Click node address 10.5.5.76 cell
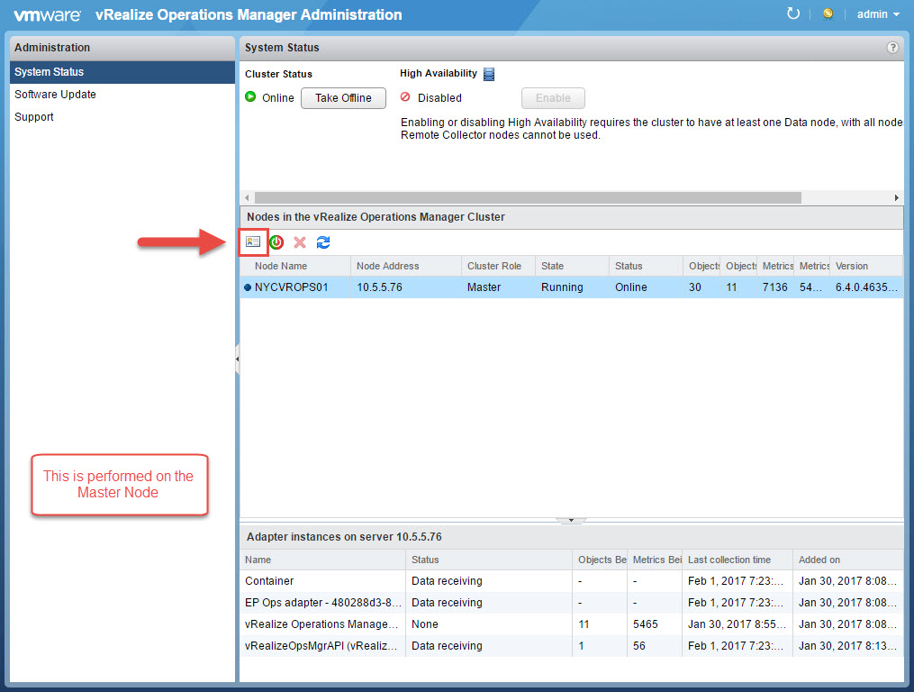Viewport: 914px width, 692px height. [x=379, y=287]
